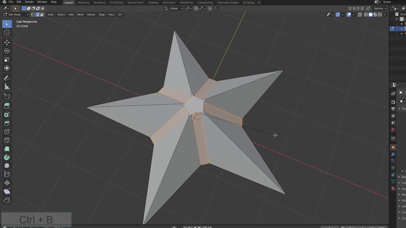Open the Edit Mode dropdown
Image resolution: width=406 pixels, height=228 pixels.
[x=15, y=15]
